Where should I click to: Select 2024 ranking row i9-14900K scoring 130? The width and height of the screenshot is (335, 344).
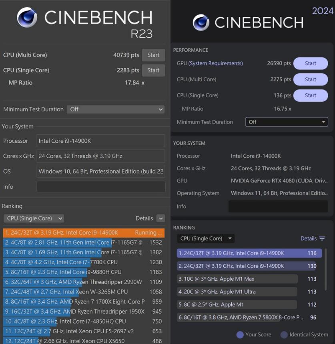(249, 266)
